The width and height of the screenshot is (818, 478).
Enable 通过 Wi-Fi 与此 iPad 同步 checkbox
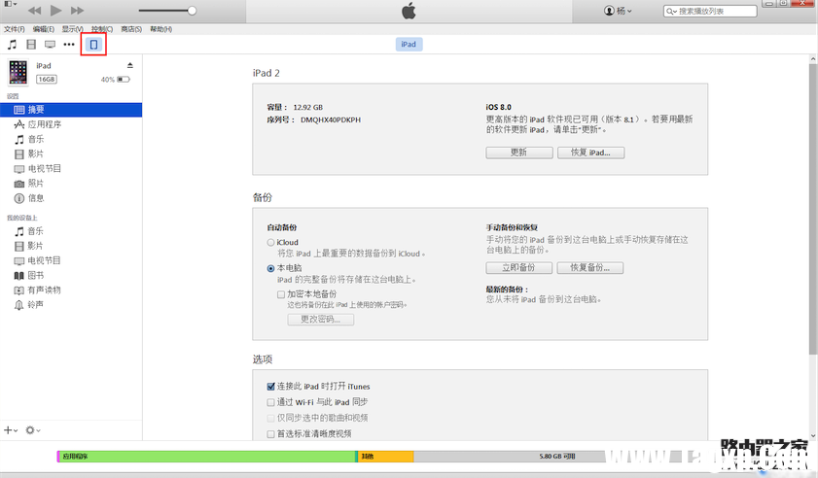[x=270, y=402]
